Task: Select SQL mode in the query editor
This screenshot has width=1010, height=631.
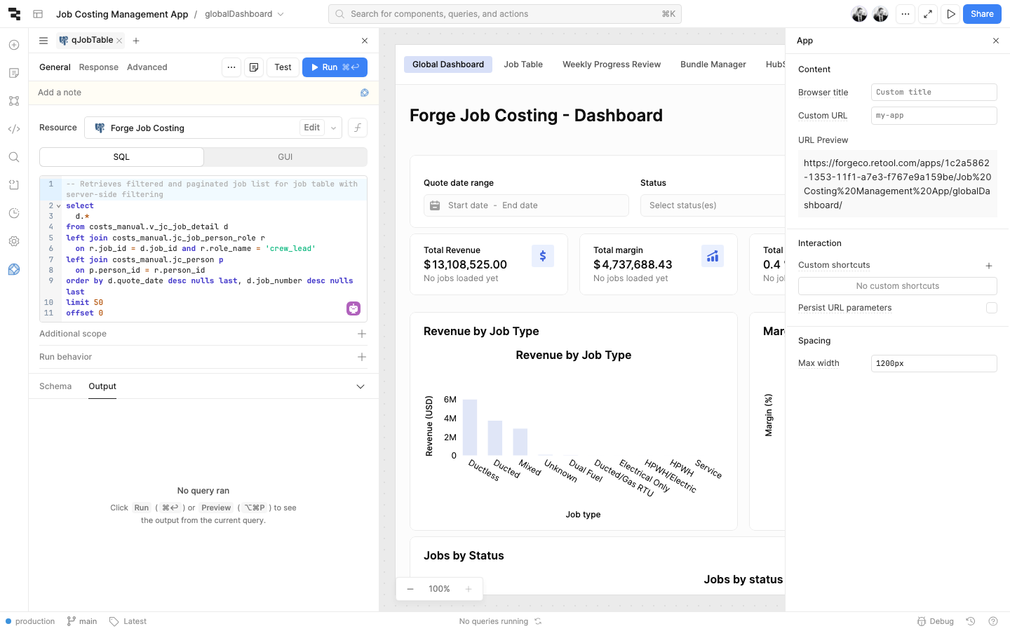Action: click(121, 157)
